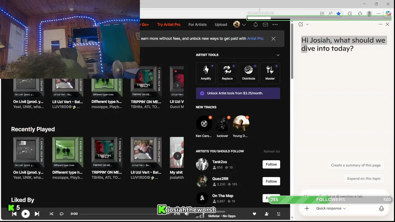Click Unlock Artist tools from $3.25/month
395x222 pixels.
click(x=238, y=93)
